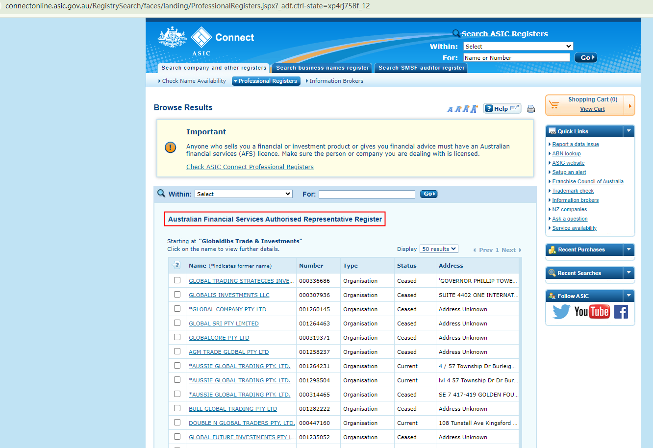Choose the largest font size icon
The width and height of the screenshot is (653, 448).
click(x=474, y=109)
